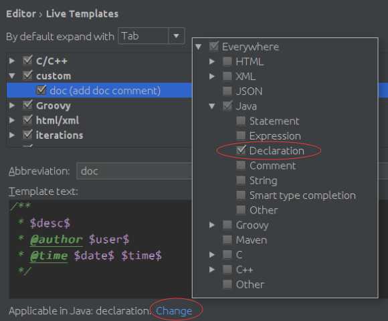388x321 pixels.
Task: Click inside the Template text editor
Action: (100, 249)
